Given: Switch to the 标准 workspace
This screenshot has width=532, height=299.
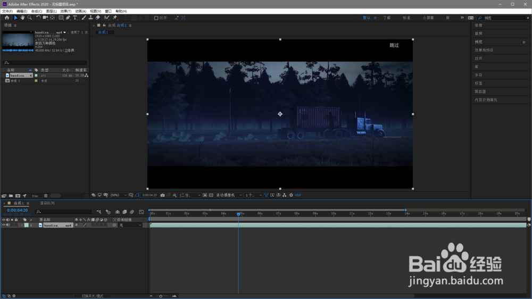Looking at the screenshot, I should (x=406, y=18).
